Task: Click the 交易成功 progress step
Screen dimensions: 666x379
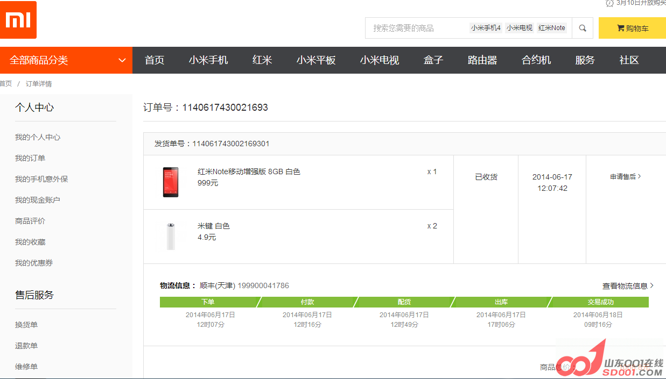Action: coord(600,302)
